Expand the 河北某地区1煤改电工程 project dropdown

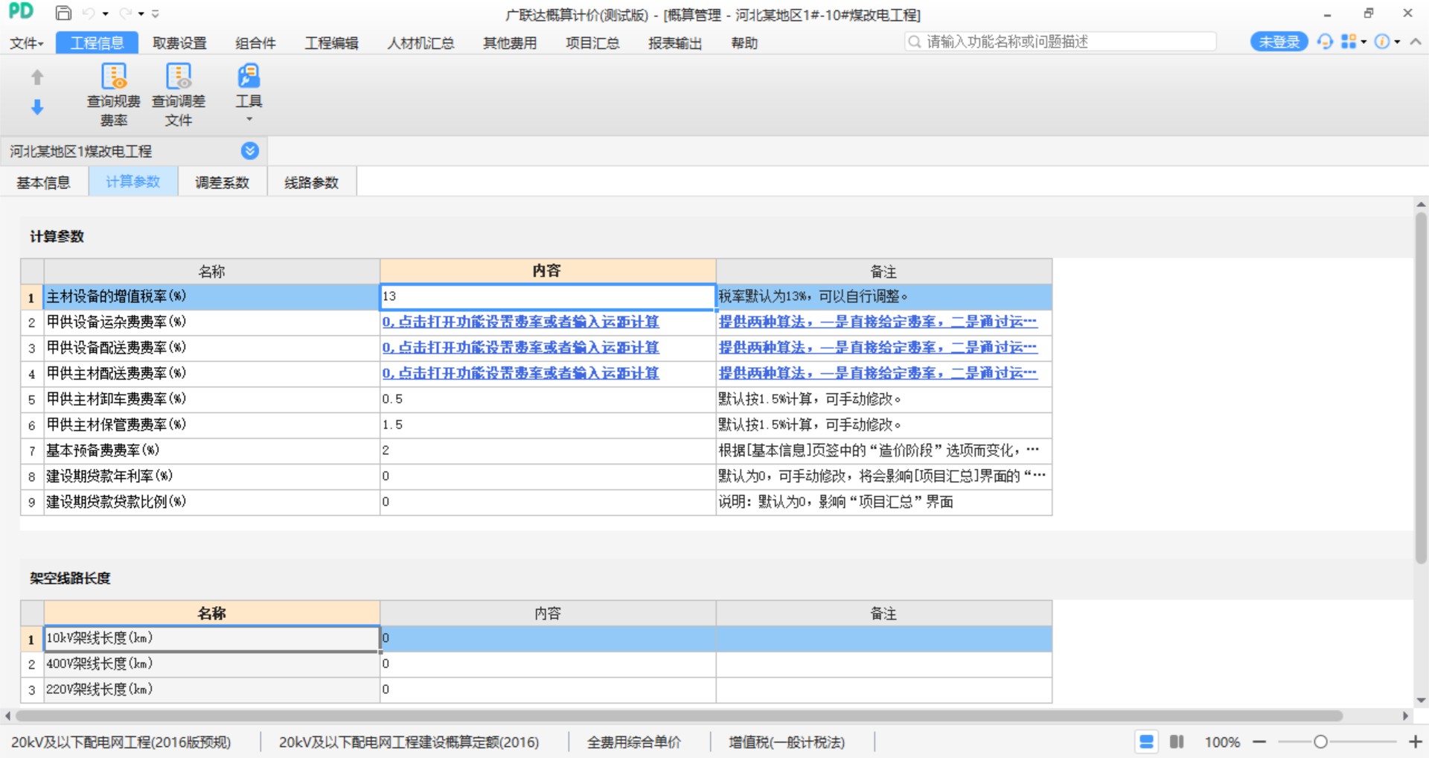pyautogui.click(x=250, y=151)
